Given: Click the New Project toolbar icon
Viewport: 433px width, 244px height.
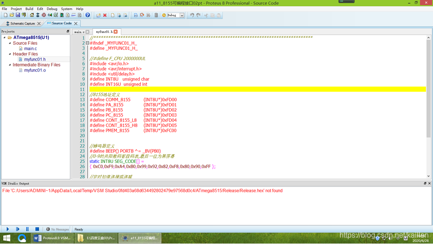Looking at the screenshot, I should [x=6, y=15].
